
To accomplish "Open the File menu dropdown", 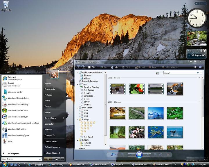I will 93,67.
